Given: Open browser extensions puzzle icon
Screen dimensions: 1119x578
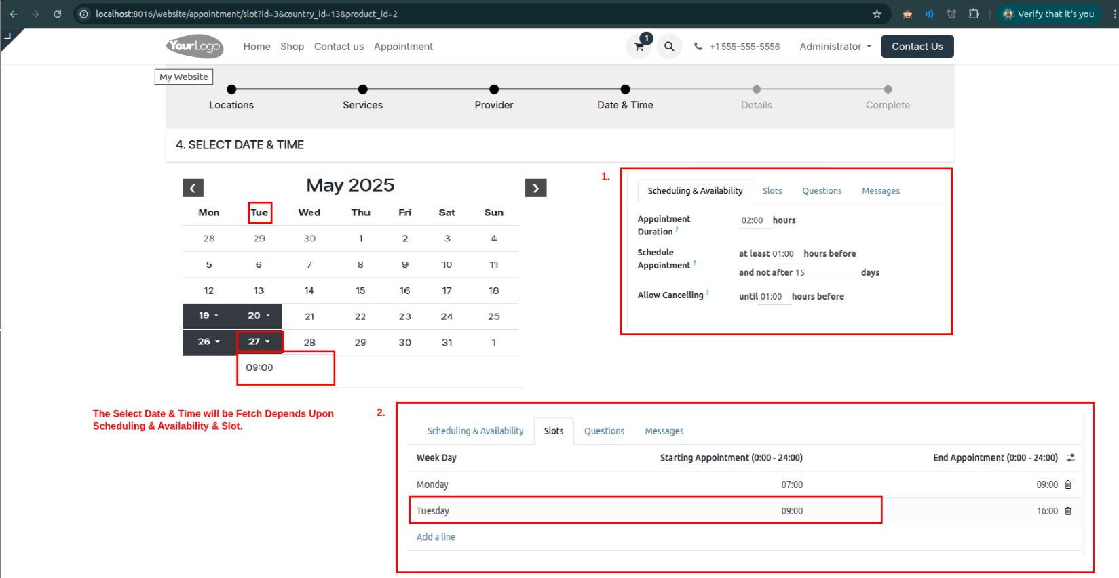Looking at the screenshot, I should [x=974, y=14].
